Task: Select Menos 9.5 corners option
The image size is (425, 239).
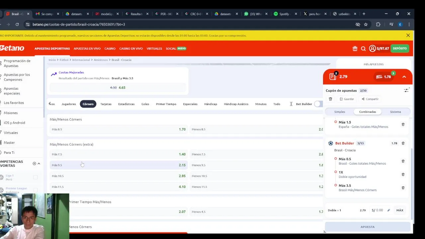Action: 257,165
